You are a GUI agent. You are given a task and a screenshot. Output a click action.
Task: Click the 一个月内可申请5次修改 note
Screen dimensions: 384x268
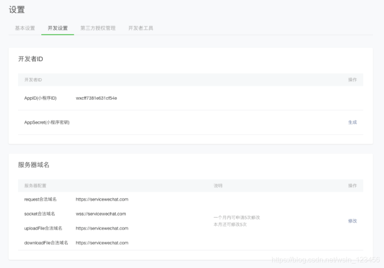click(237, 218)
